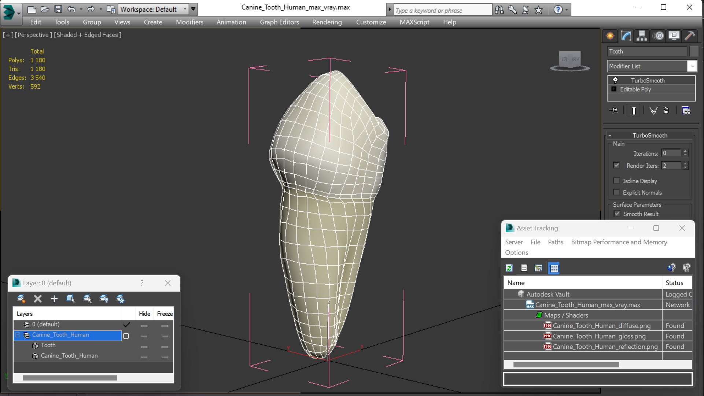Undo the last action via arrow icon
Image resolution: width=704 pixels, height=396 pixels.
71,9
